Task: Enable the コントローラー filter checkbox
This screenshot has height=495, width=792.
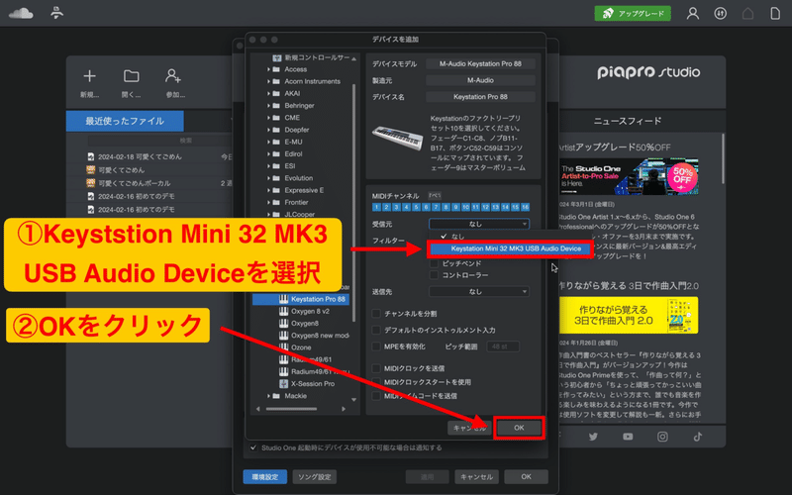Action: pos(434,275)
